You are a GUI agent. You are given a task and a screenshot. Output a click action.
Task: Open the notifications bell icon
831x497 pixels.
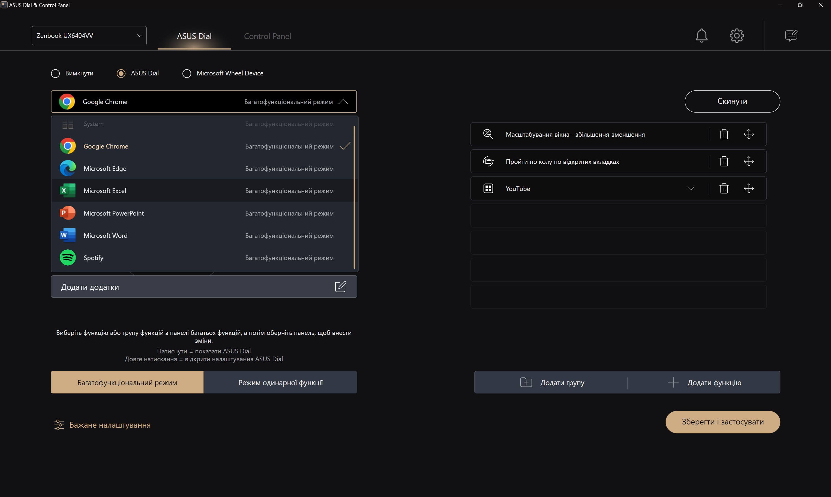(x=701, y=36)
